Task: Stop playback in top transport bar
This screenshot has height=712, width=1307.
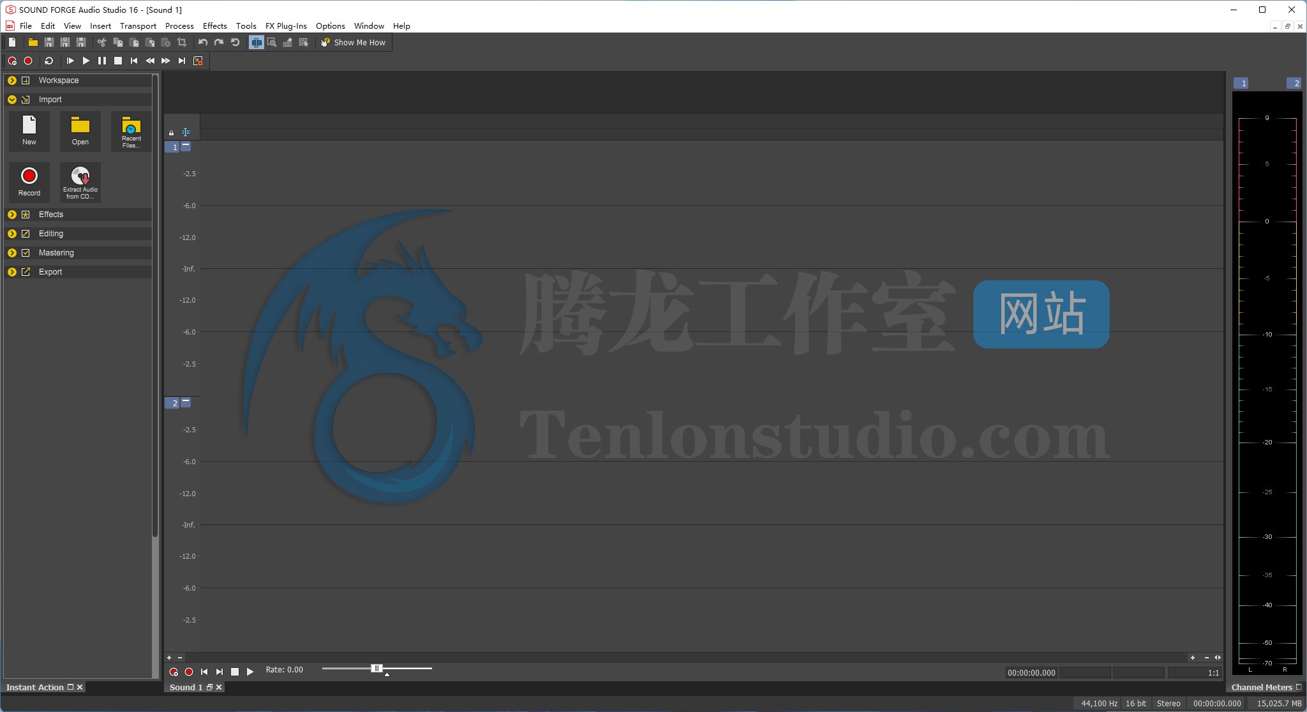Action: (x=118, y=61)
